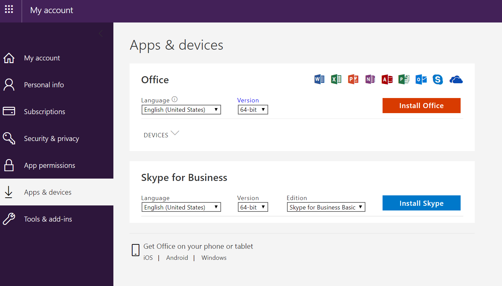The height and width of the screenshot is (286, 502).
Task: Click the Excel app icon
Action: coord(336,80)
